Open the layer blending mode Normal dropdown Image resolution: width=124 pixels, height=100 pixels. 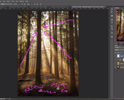click(119, 50)
